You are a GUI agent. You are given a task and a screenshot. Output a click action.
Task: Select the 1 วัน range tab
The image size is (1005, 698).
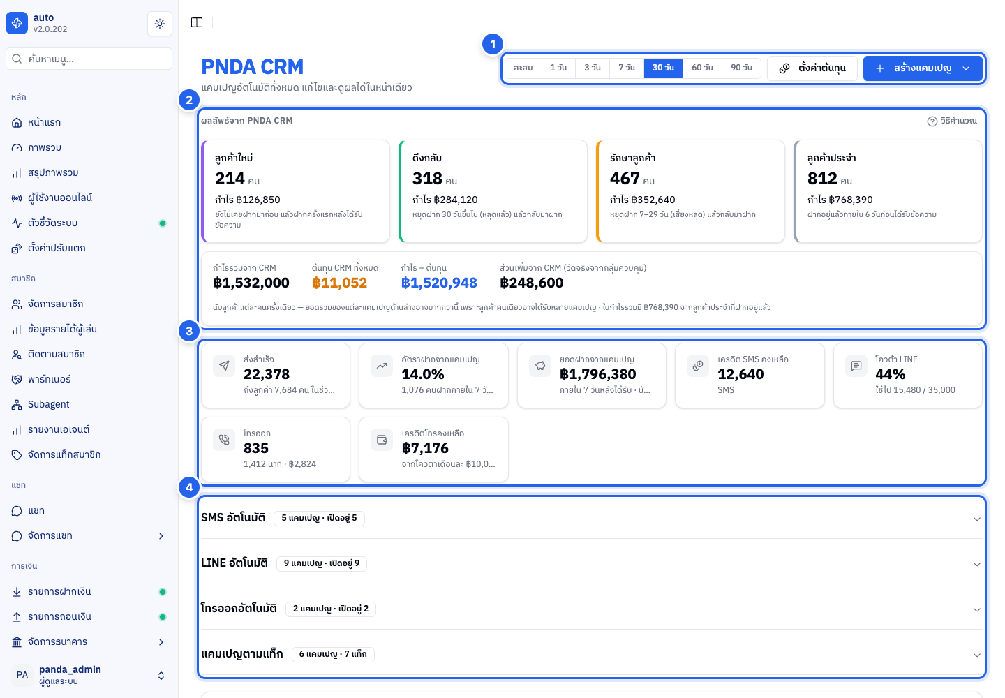558,68
